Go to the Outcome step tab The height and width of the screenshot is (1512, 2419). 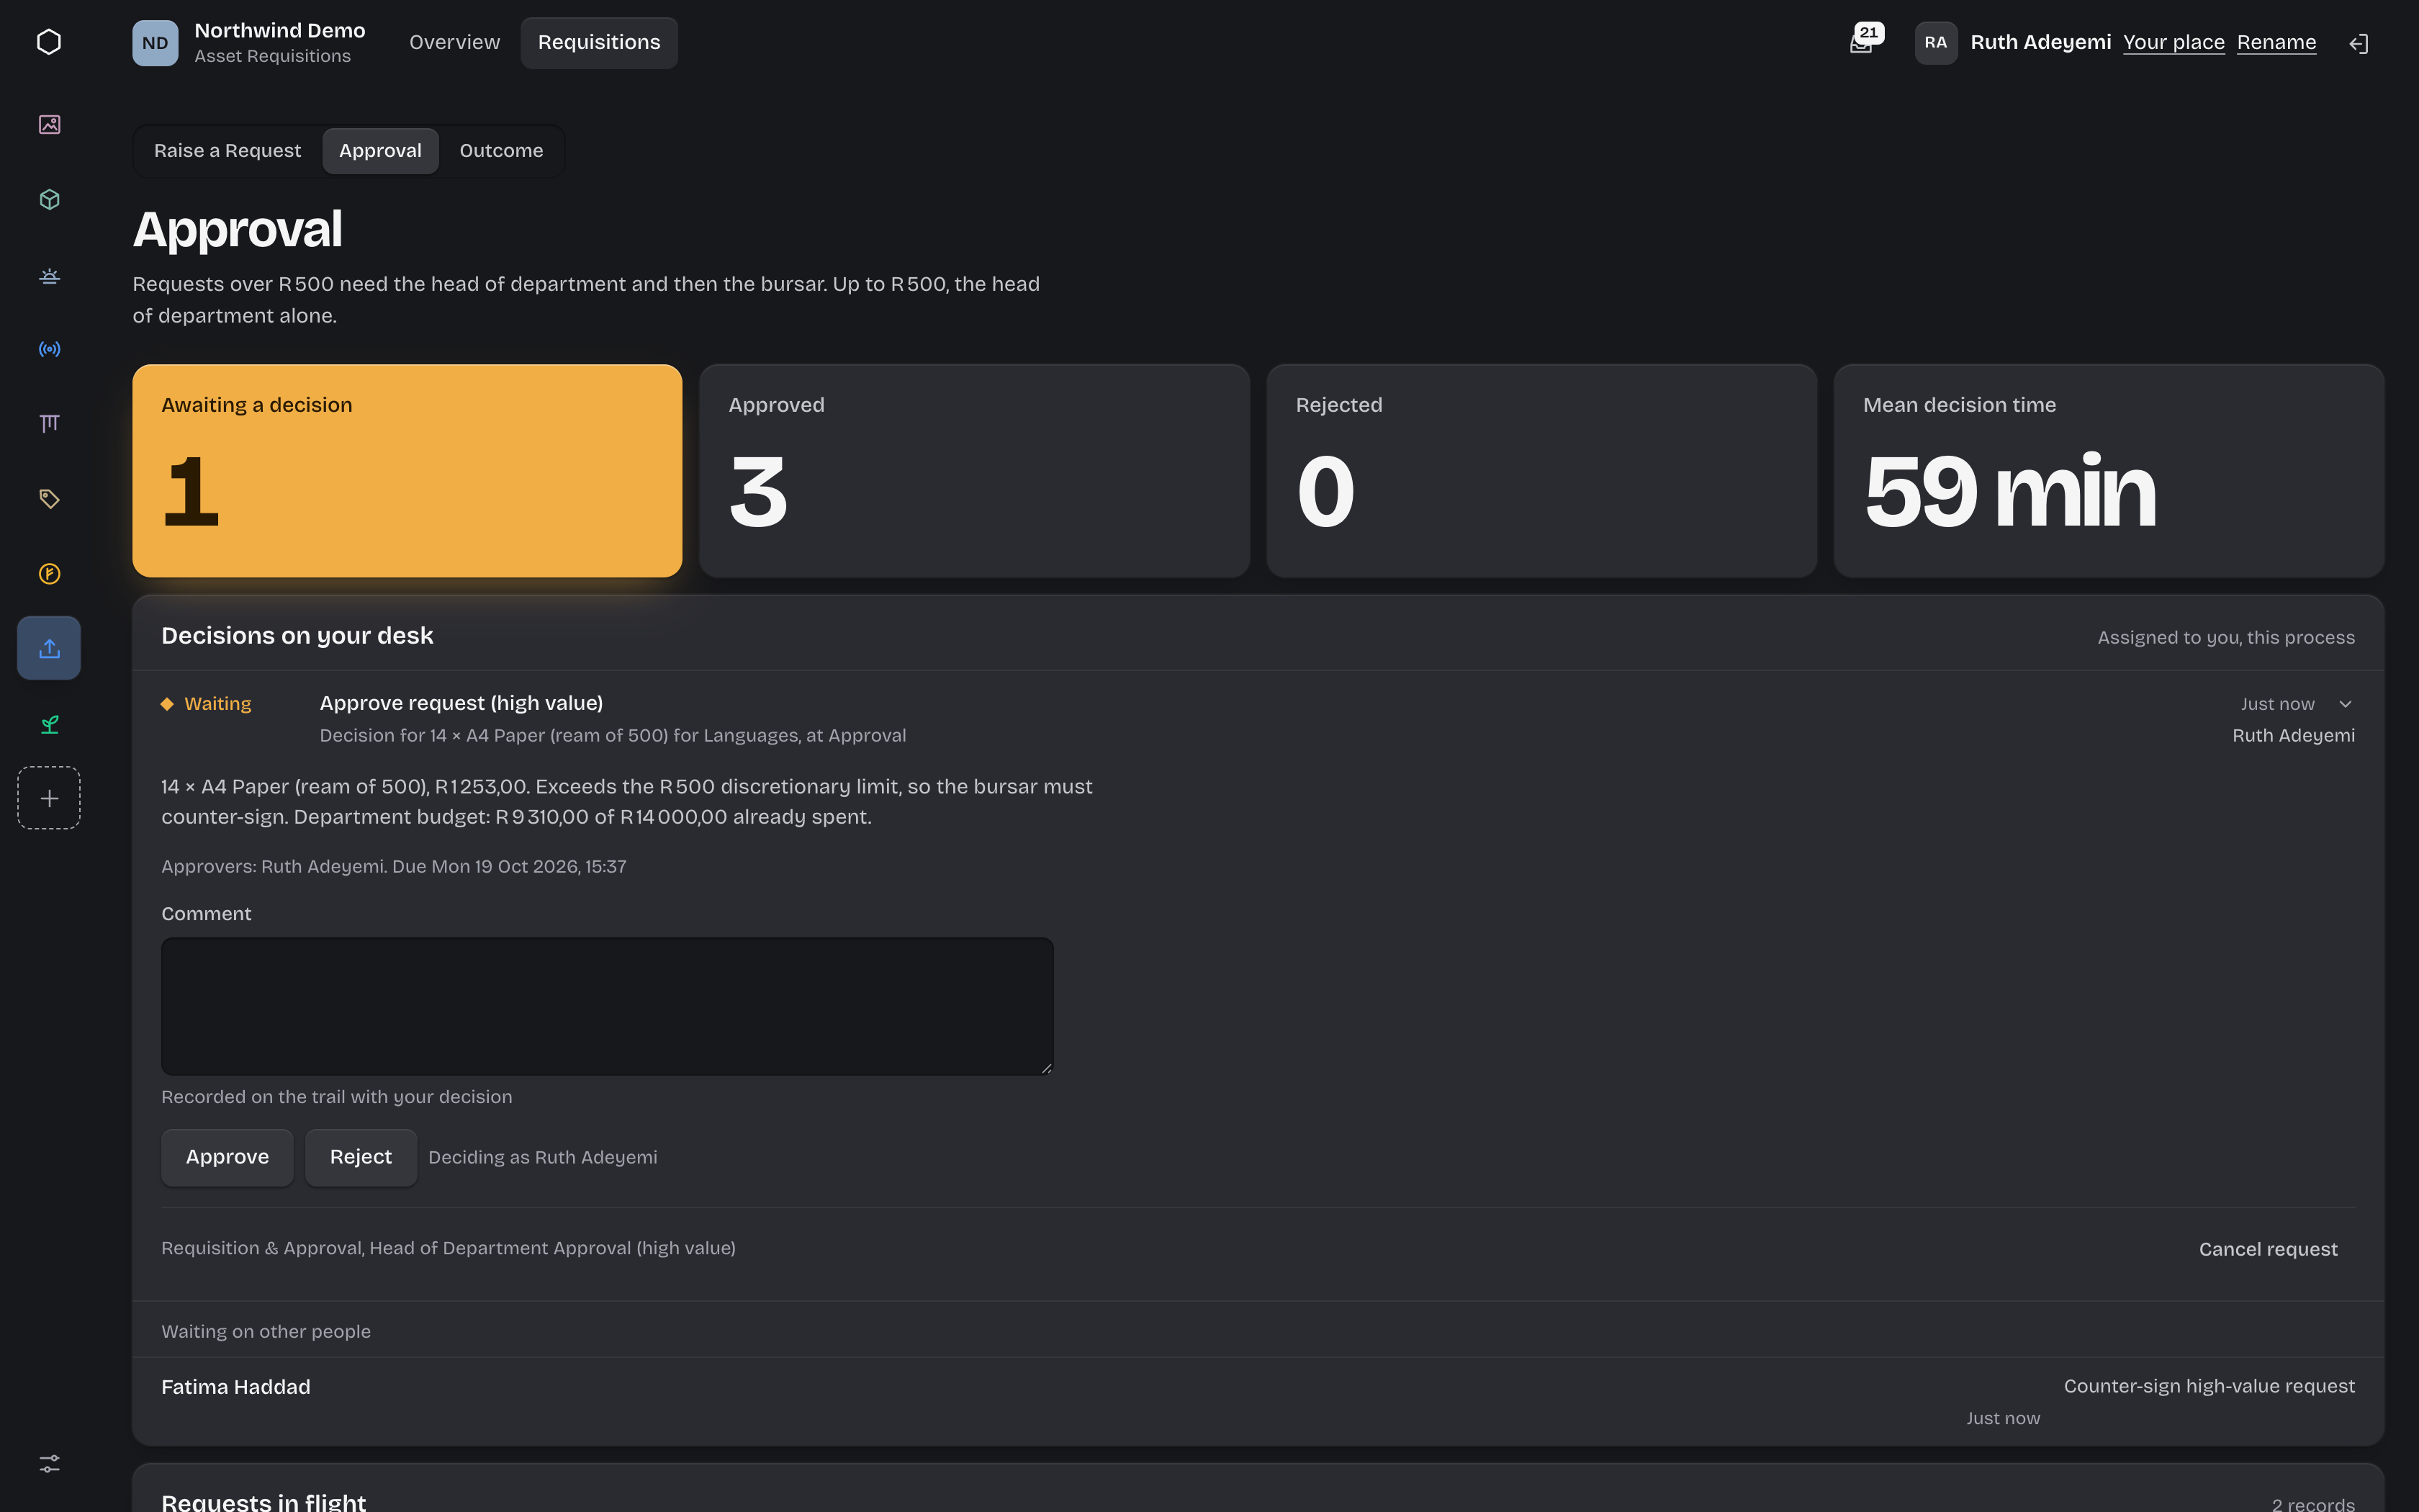[501, 151]
